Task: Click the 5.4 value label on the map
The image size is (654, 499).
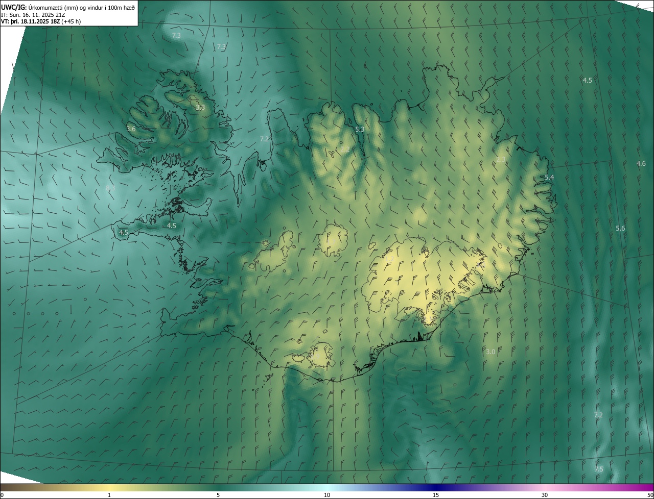Action: (x=549, y=178)
